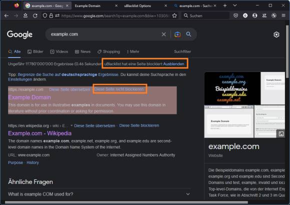The height and width of the screenshot is (205, 290).
Task: Click 'Diese Seite übersetzen' on the example.com result
Action: coord(69,89)
